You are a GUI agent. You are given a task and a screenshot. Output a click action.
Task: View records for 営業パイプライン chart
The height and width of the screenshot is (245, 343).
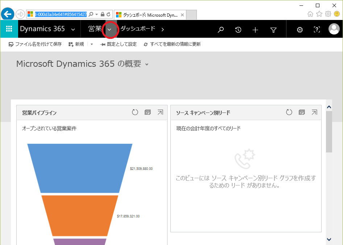click(x=148, y=112)
